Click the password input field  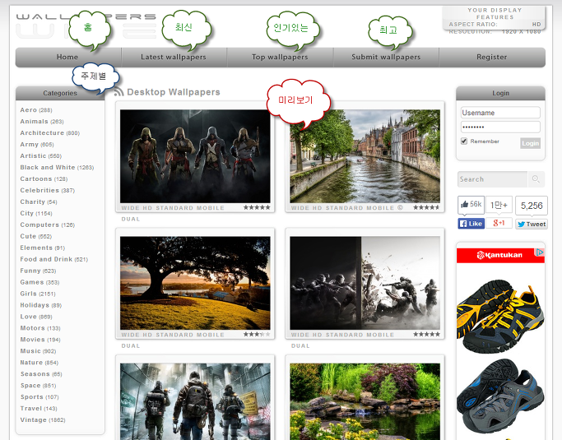500,127
